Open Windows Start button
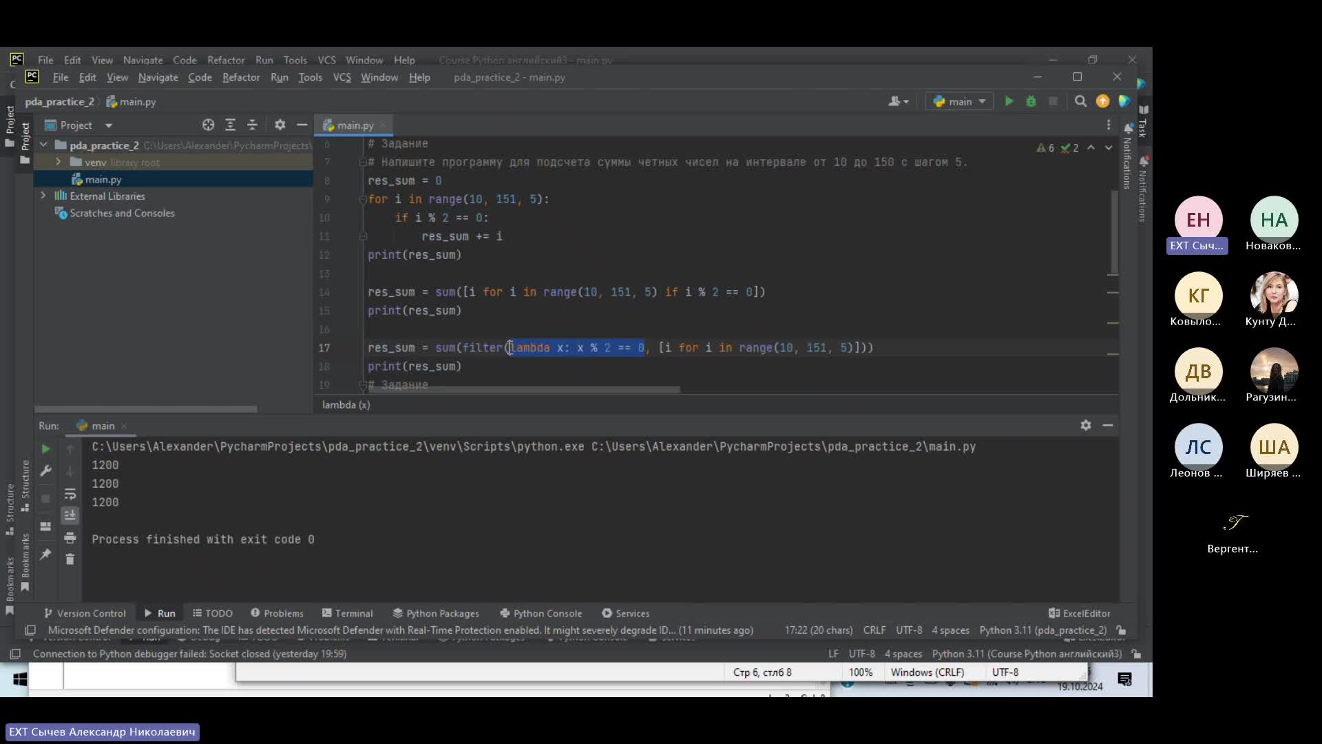1322x744 pixels. [19, 679]
